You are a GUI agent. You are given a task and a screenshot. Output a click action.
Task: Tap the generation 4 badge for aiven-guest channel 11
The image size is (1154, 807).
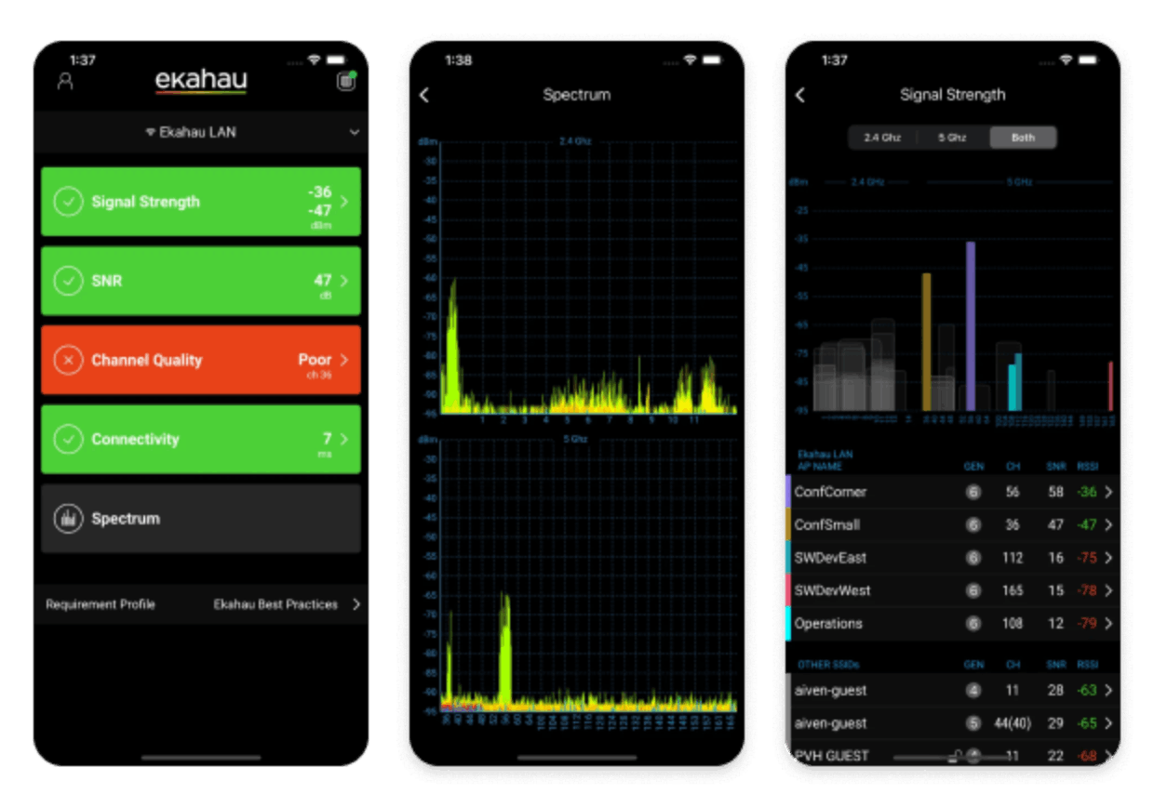click(x=973, y=691)
